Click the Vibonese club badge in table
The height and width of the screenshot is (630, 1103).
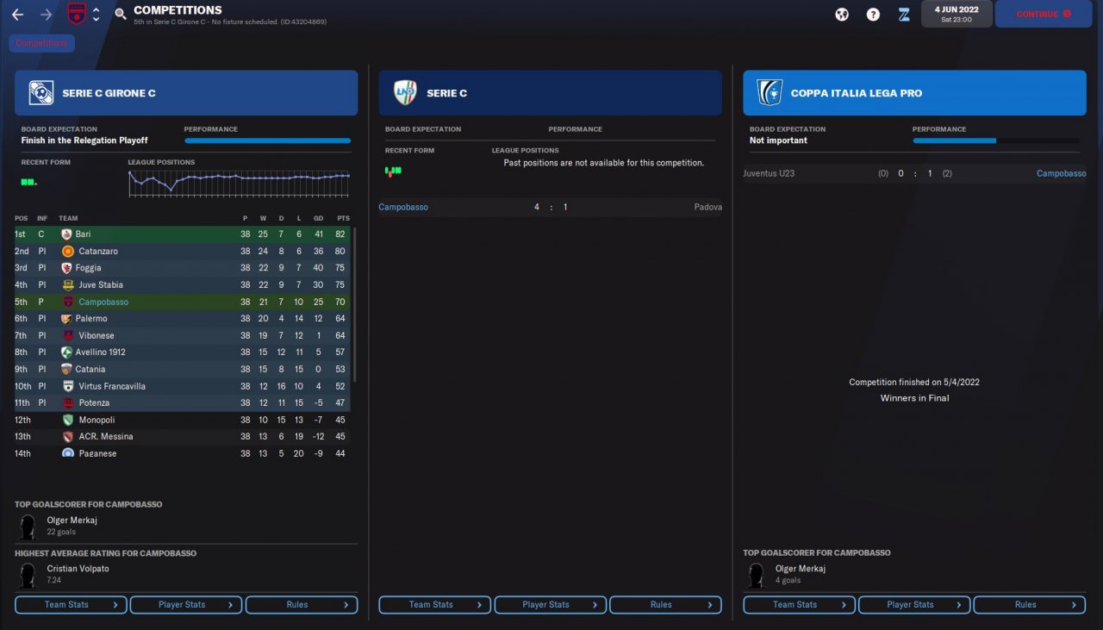[x=67, y=335]
